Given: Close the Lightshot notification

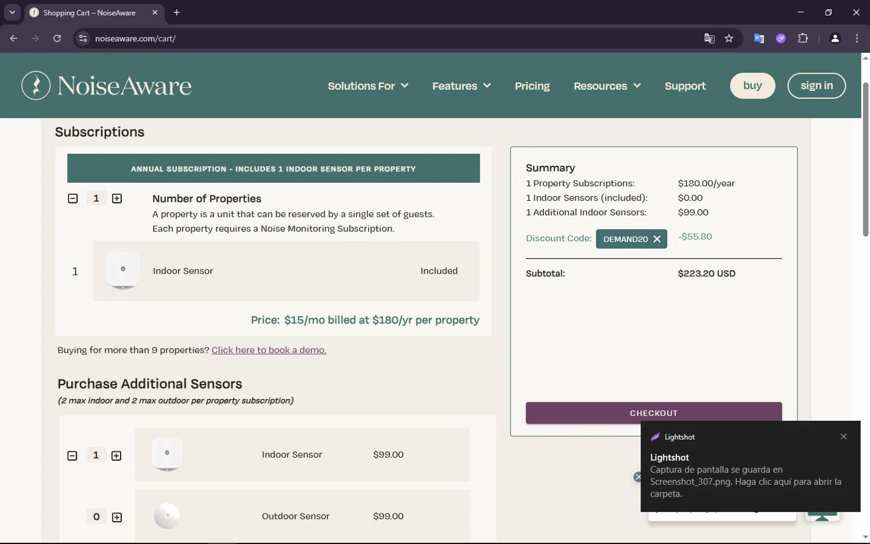Looking at the screenshot, I should point(843,437).
